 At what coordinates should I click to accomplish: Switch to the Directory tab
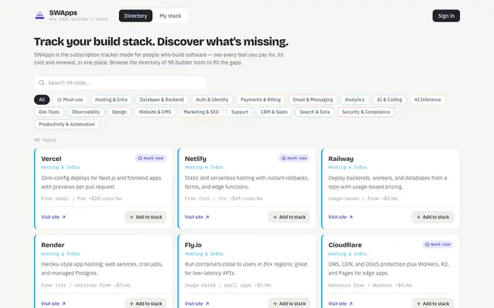136,15
